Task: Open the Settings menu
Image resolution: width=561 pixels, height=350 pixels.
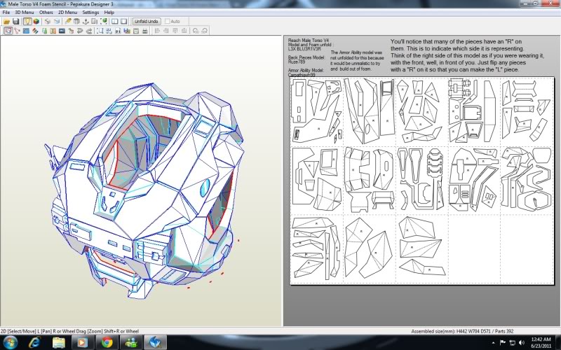Action: click(x=90, y=12)
